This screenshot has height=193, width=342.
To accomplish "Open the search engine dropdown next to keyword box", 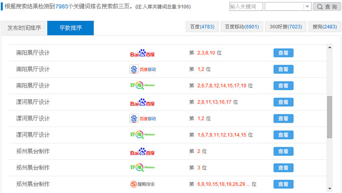I will click(x=288, y=7).
